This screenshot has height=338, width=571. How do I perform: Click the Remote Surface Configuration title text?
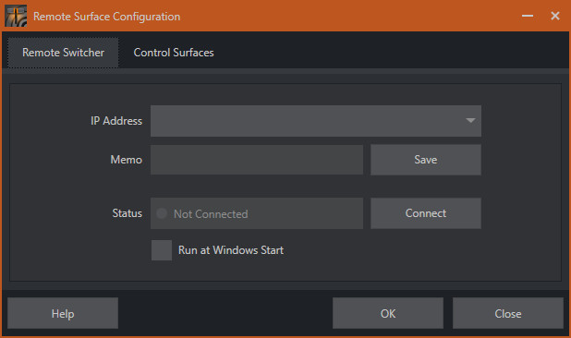106,17
